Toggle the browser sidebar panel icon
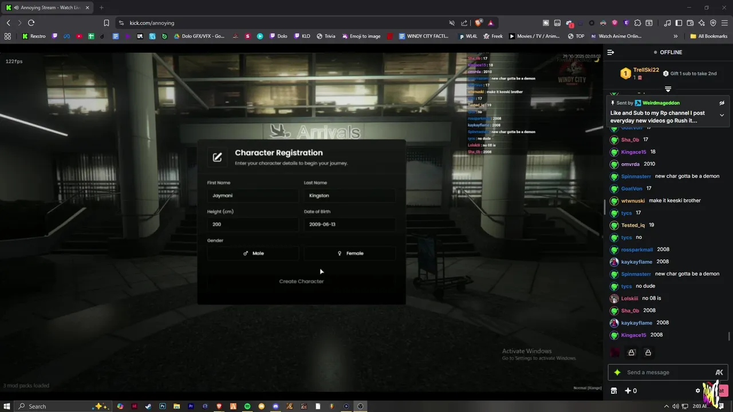Image resolution: width=733 pixels, height=412 pixels. (x=679, y=23)
